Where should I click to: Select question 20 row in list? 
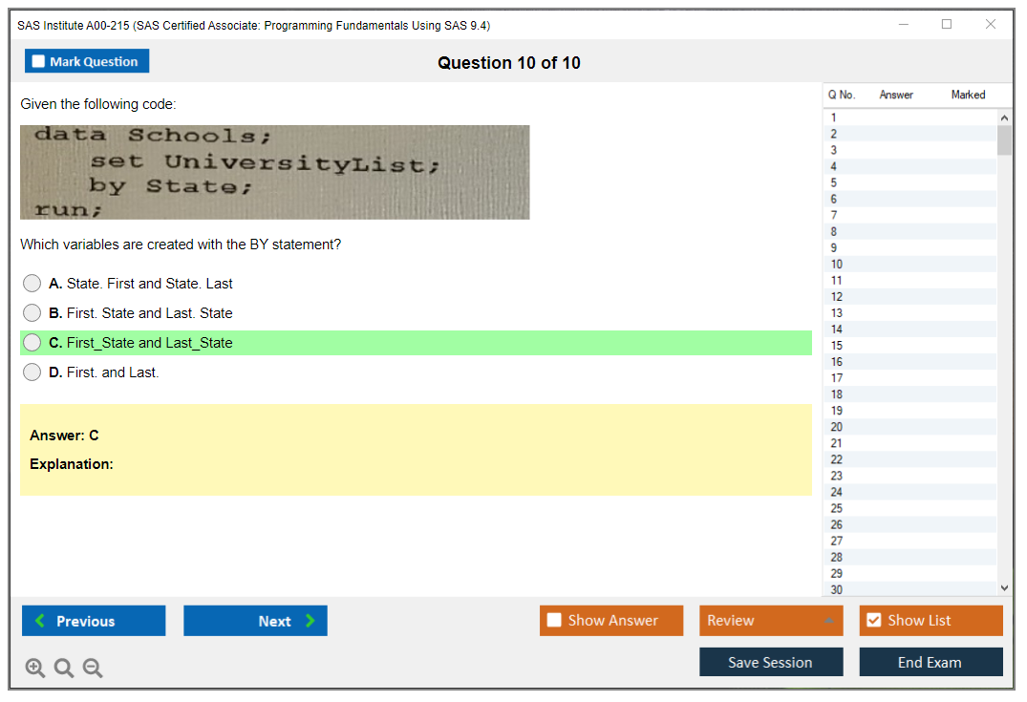tap(837, 427)
